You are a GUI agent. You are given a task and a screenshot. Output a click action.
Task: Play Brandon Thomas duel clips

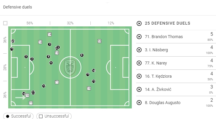point(139,37)
